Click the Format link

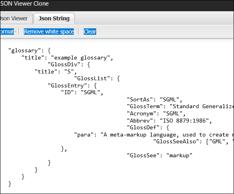click(x=7, y=32)
